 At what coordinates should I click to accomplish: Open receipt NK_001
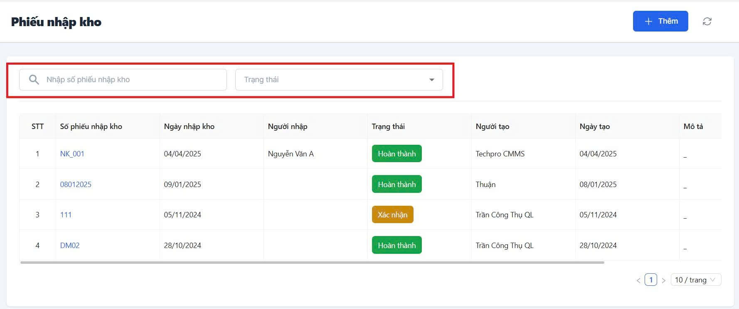72,154
